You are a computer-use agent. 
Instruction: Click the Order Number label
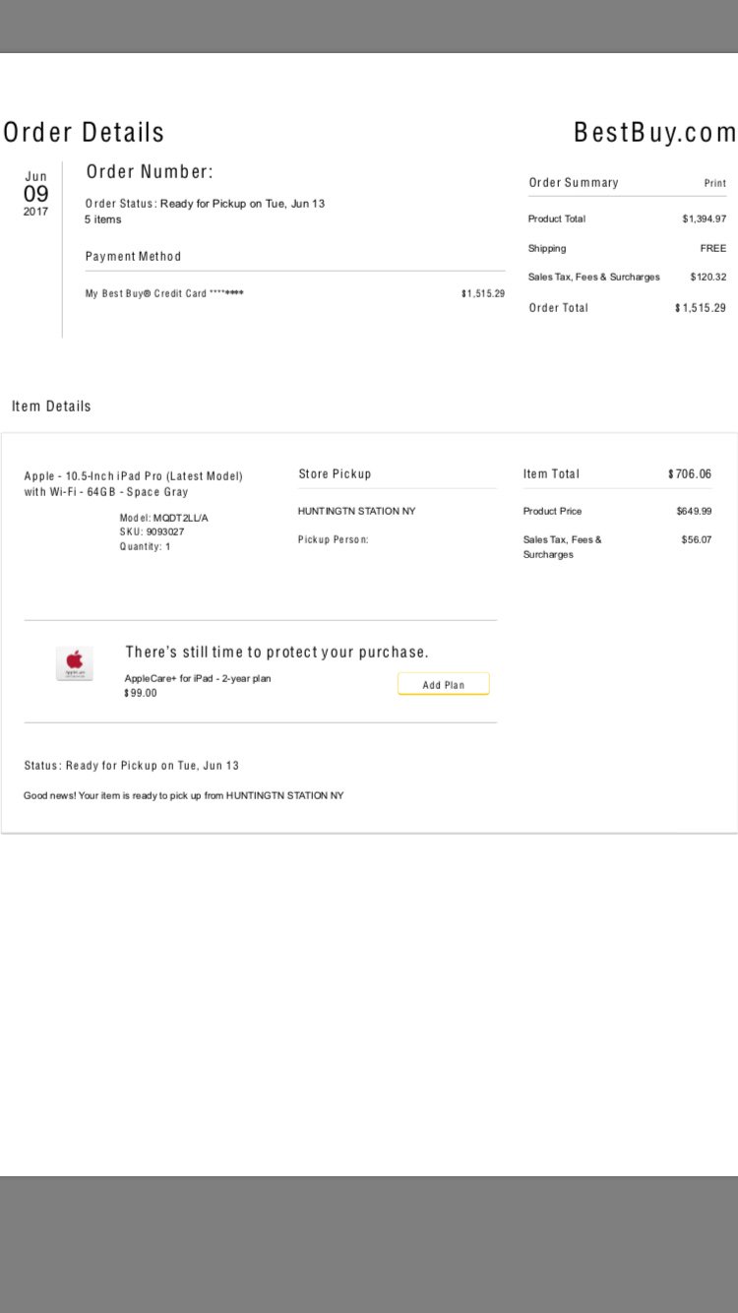[x=150, y=171]
